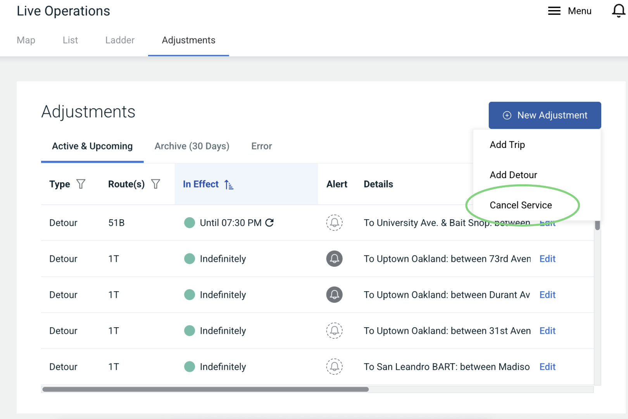
Task: Toggle alert bell for Durant Av detour
Action: coord(334,295)
